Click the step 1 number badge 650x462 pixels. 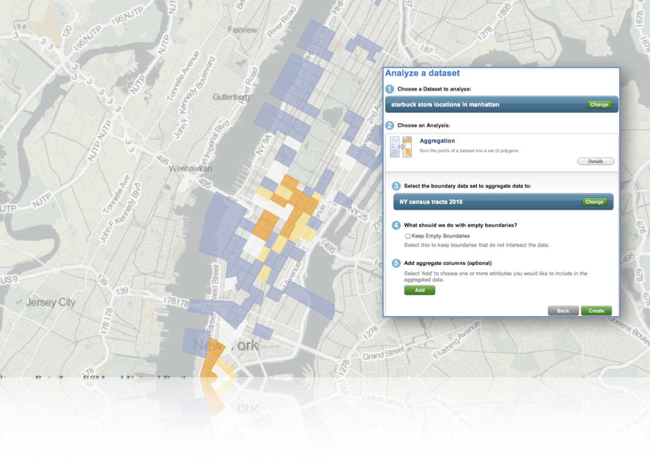390,89
